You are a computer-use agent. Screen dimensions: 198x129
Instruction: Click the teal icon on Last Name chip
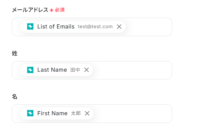pyautogui.click(x=30, y=70)
